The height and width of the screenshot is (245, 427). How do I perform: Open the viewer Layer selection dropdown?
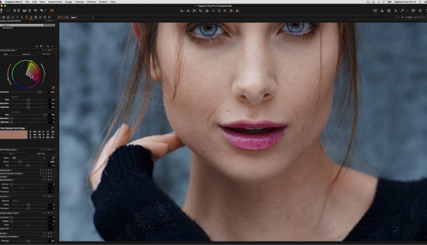(81, 17)
